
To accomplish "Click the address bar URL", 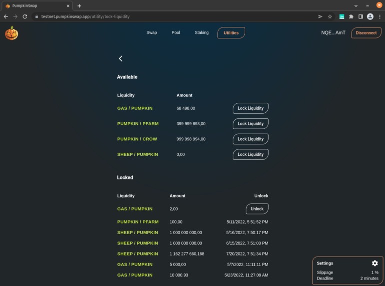I will tap(85, 16).
